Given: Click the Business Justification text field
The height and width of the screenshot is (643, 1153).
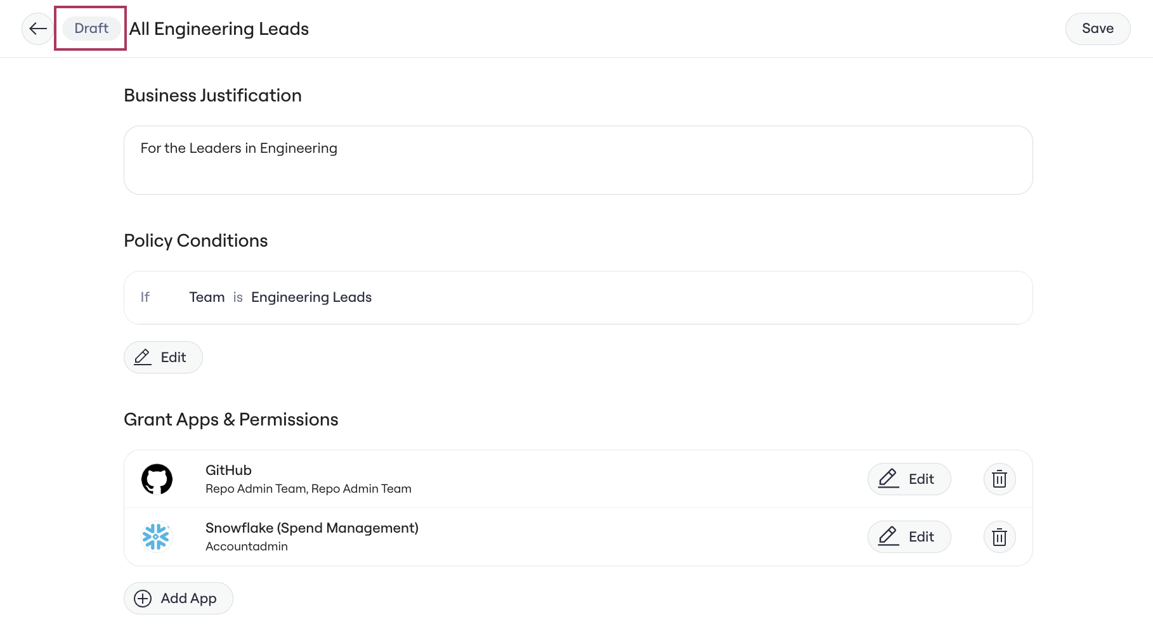Looking at the screenshot, I should 578,160.
